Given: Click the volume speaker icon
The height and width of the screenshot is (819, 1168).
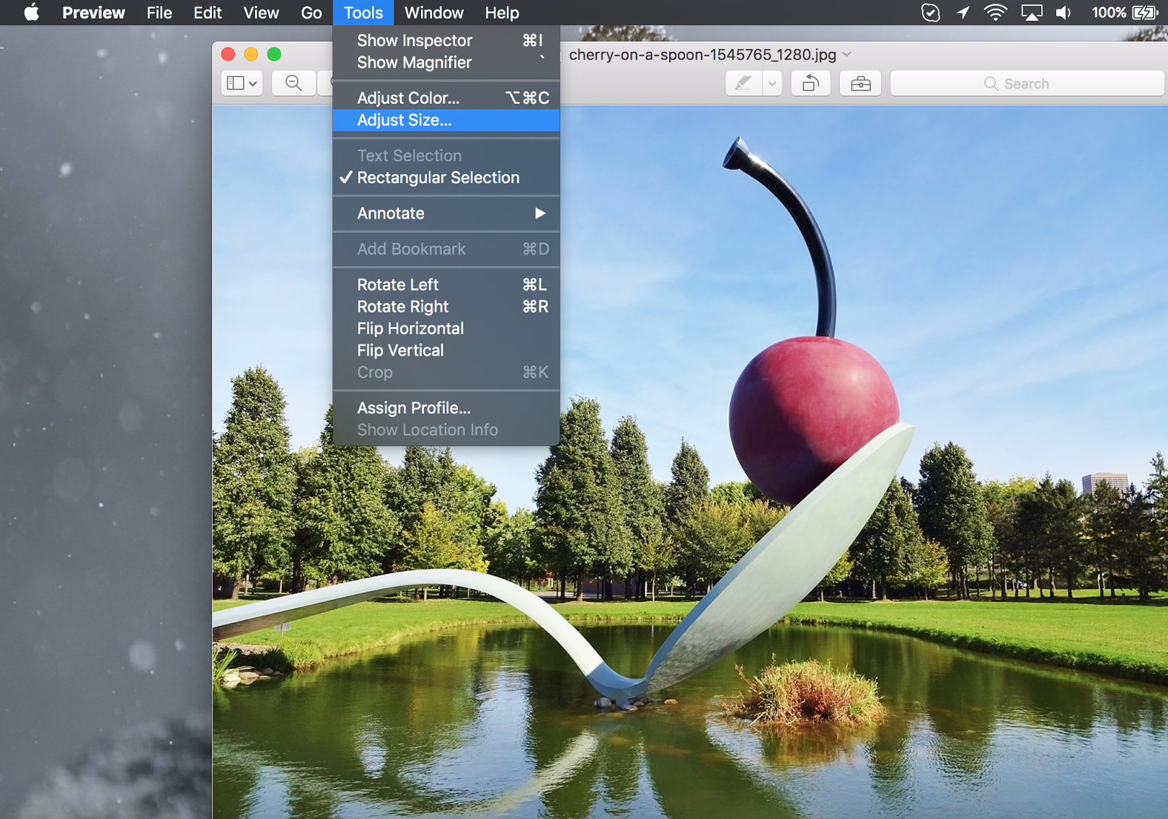Looking at the screenshot, I should click(1064, 13).
